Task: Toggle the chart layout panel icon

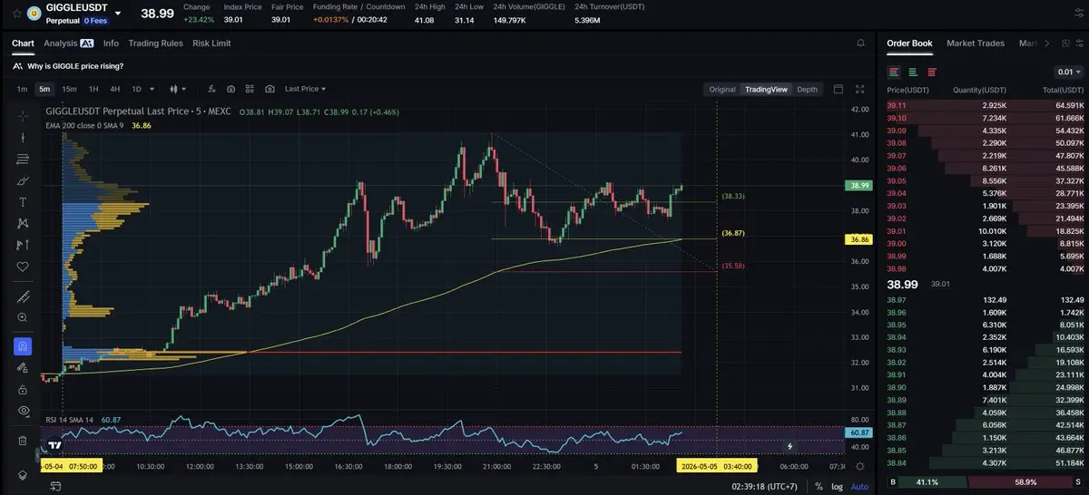Action: click(839, 89)
